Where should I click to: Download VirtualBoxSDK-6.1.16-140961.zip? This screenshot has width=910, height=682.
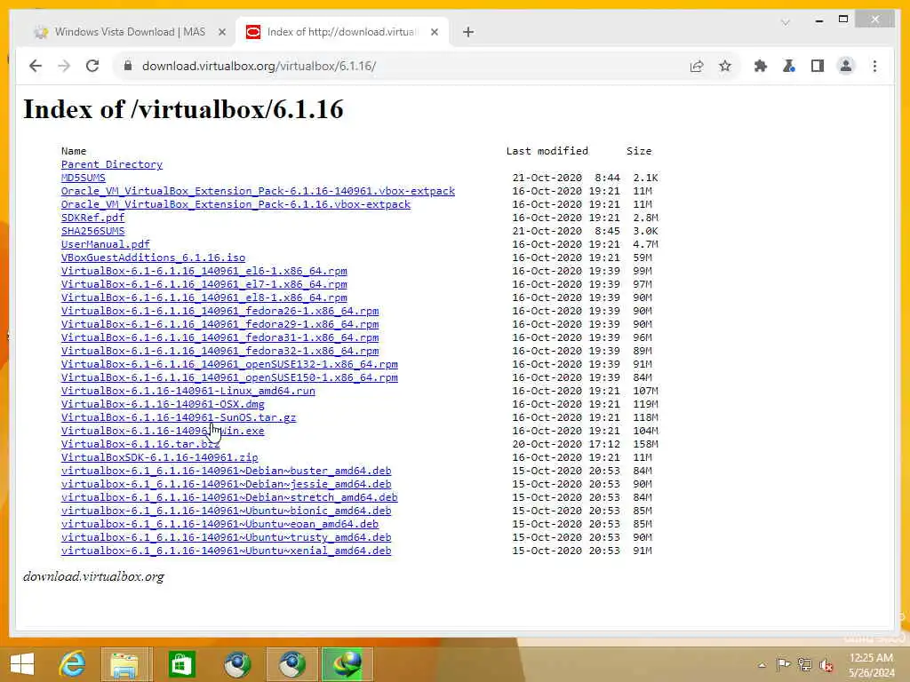[160, 458]
